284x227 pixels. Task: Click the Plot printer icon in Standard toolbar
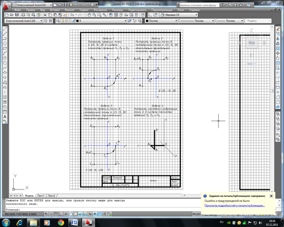coord(23,15)
